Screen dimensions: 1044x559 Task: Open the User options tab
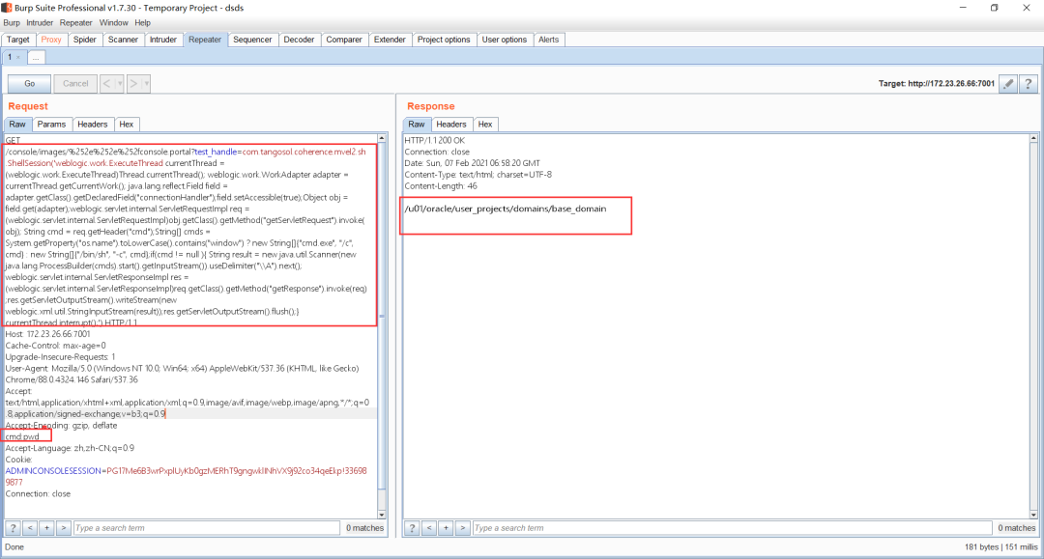tap(504, 40)
